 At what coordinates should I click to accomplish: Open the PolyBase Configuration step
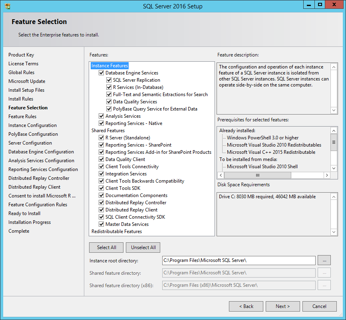coord(33,134)
